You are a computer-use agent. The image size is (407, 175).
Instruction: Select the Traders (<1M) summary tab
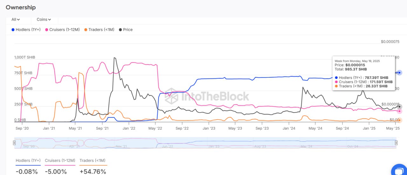(x=93, y=160)
